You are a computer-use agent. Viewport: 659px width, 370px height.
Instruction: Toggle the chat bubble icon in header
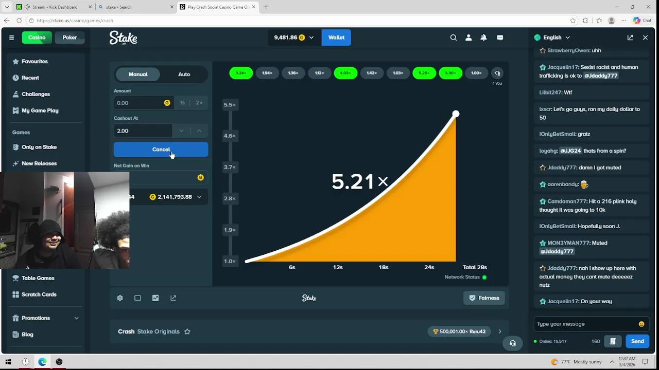coord(500,38)
